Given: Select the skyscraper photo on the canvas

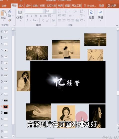Looking at the screenshot, I should (x=37, y=53).
